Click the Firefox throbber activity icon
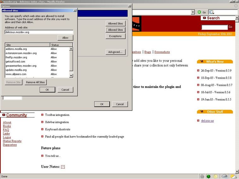239x179 pixels. [236, 6]
